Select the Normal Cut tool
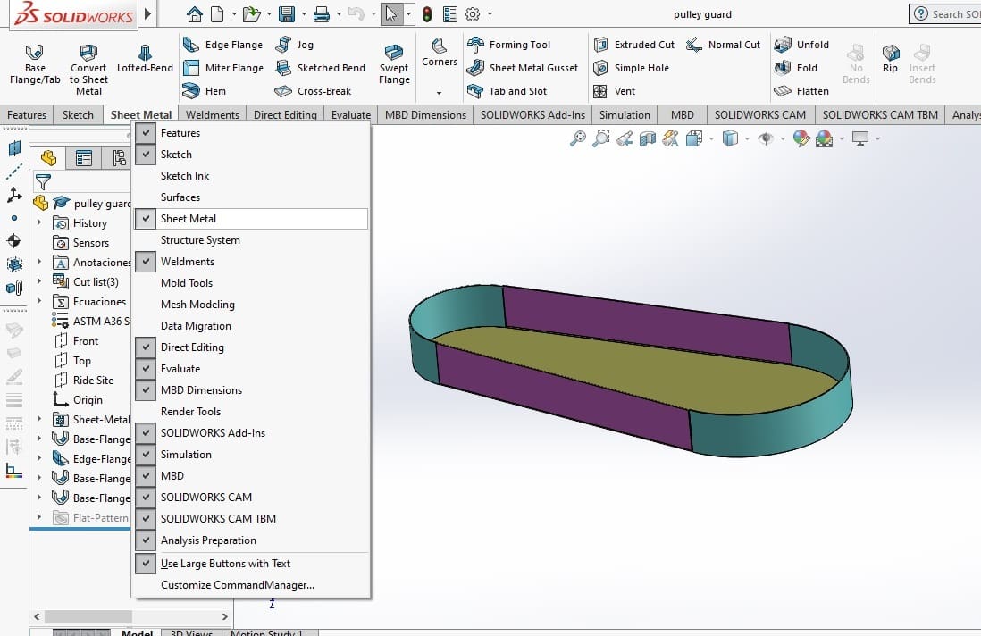This screenshot has width=981, height=636. [x=723, y=45]
